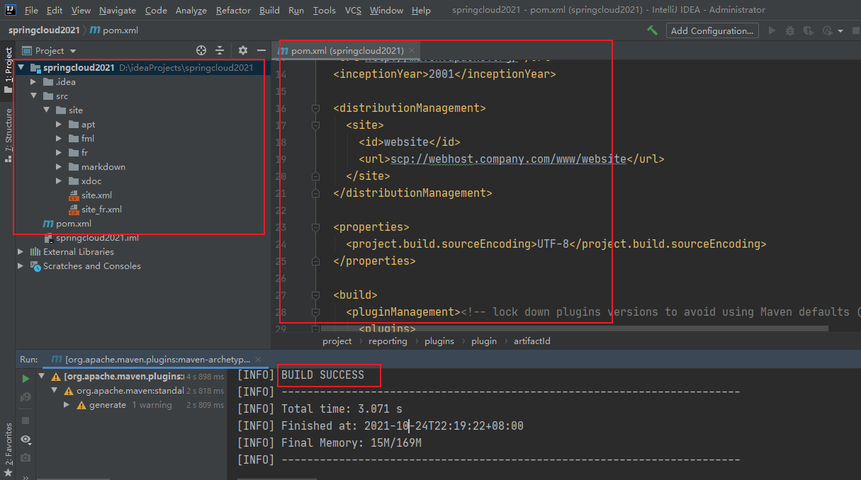Click the scp://webhost.company.com URL in editor
The width and height of the screenshot is (861, 480).
pyautogui.click(x=508, y=159)
